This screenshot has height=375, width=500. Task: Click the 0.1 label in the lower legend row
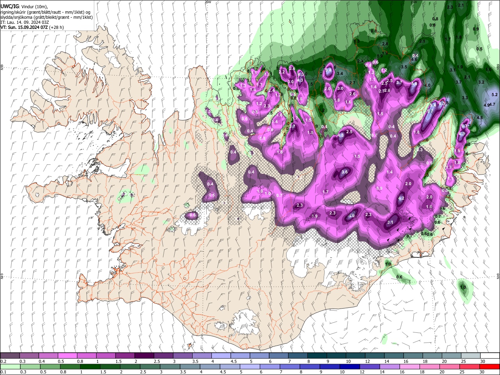pos(3,372)
